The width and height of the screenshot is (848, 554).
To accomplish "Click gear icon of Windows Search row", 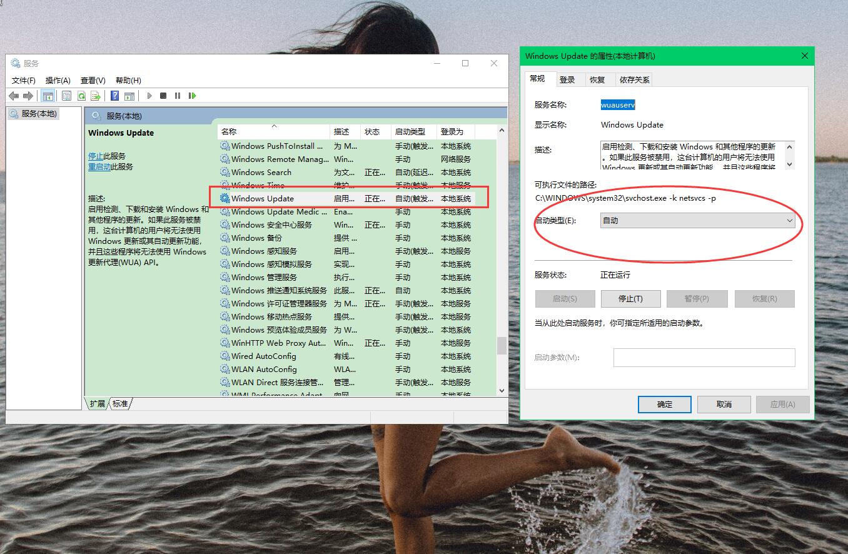I will tap(225, 172).
